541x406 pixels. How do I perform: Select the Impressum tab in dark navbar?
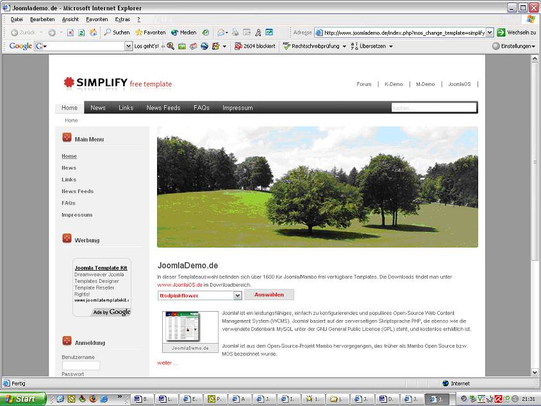238,108
